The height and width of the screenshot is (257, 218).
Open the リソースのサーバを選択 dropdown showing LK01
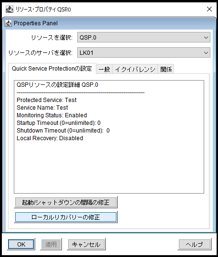pyautogui.click(x=144, y=52)
